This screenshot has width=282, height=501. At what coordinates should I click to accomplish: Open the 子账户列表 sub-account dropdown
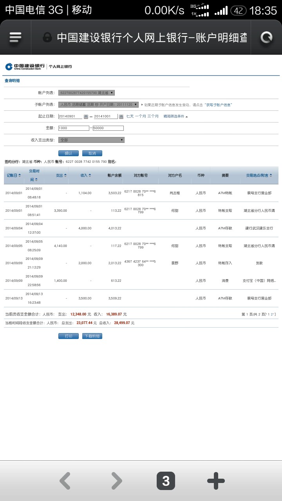coord(98,105)
